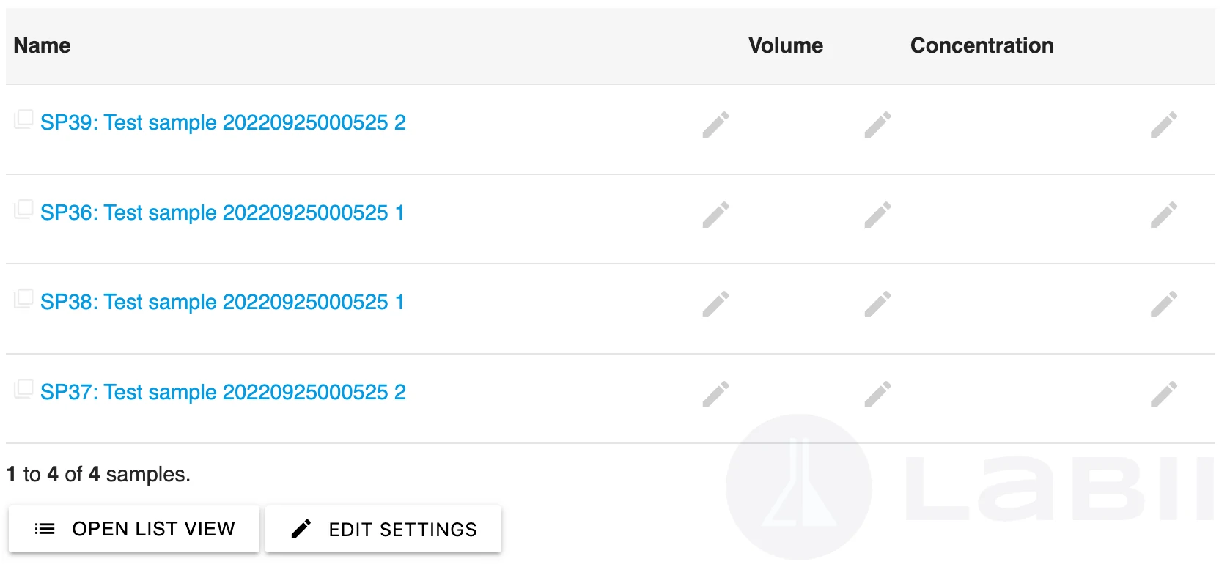Edit name pencil for SP36 row

pyautogui.click(x=715, y=215)
